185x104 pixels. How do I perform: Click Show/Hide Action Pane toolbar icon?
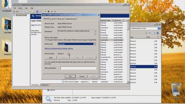click(41, 12)
